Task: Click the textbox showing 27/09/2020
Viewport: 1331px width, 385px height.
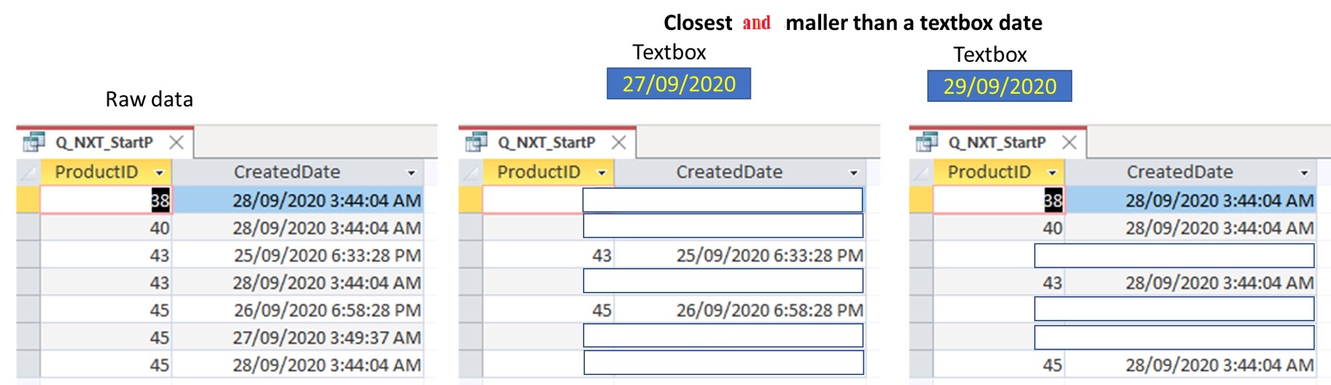Action: pyautogui.click(x=679, y=84)
